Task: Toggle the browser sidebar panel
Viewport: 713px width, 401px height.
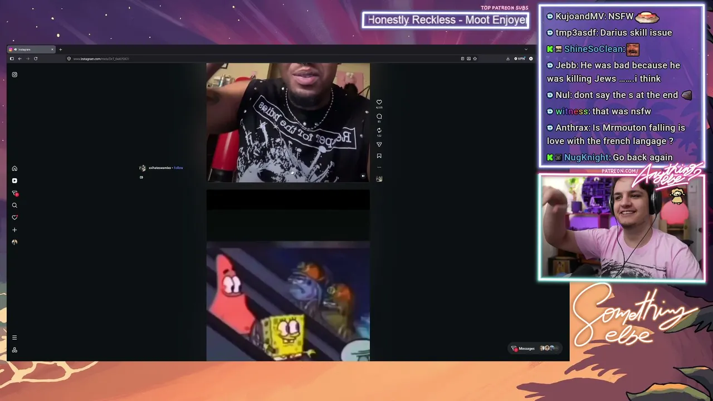Action: (x=12, y=58)
